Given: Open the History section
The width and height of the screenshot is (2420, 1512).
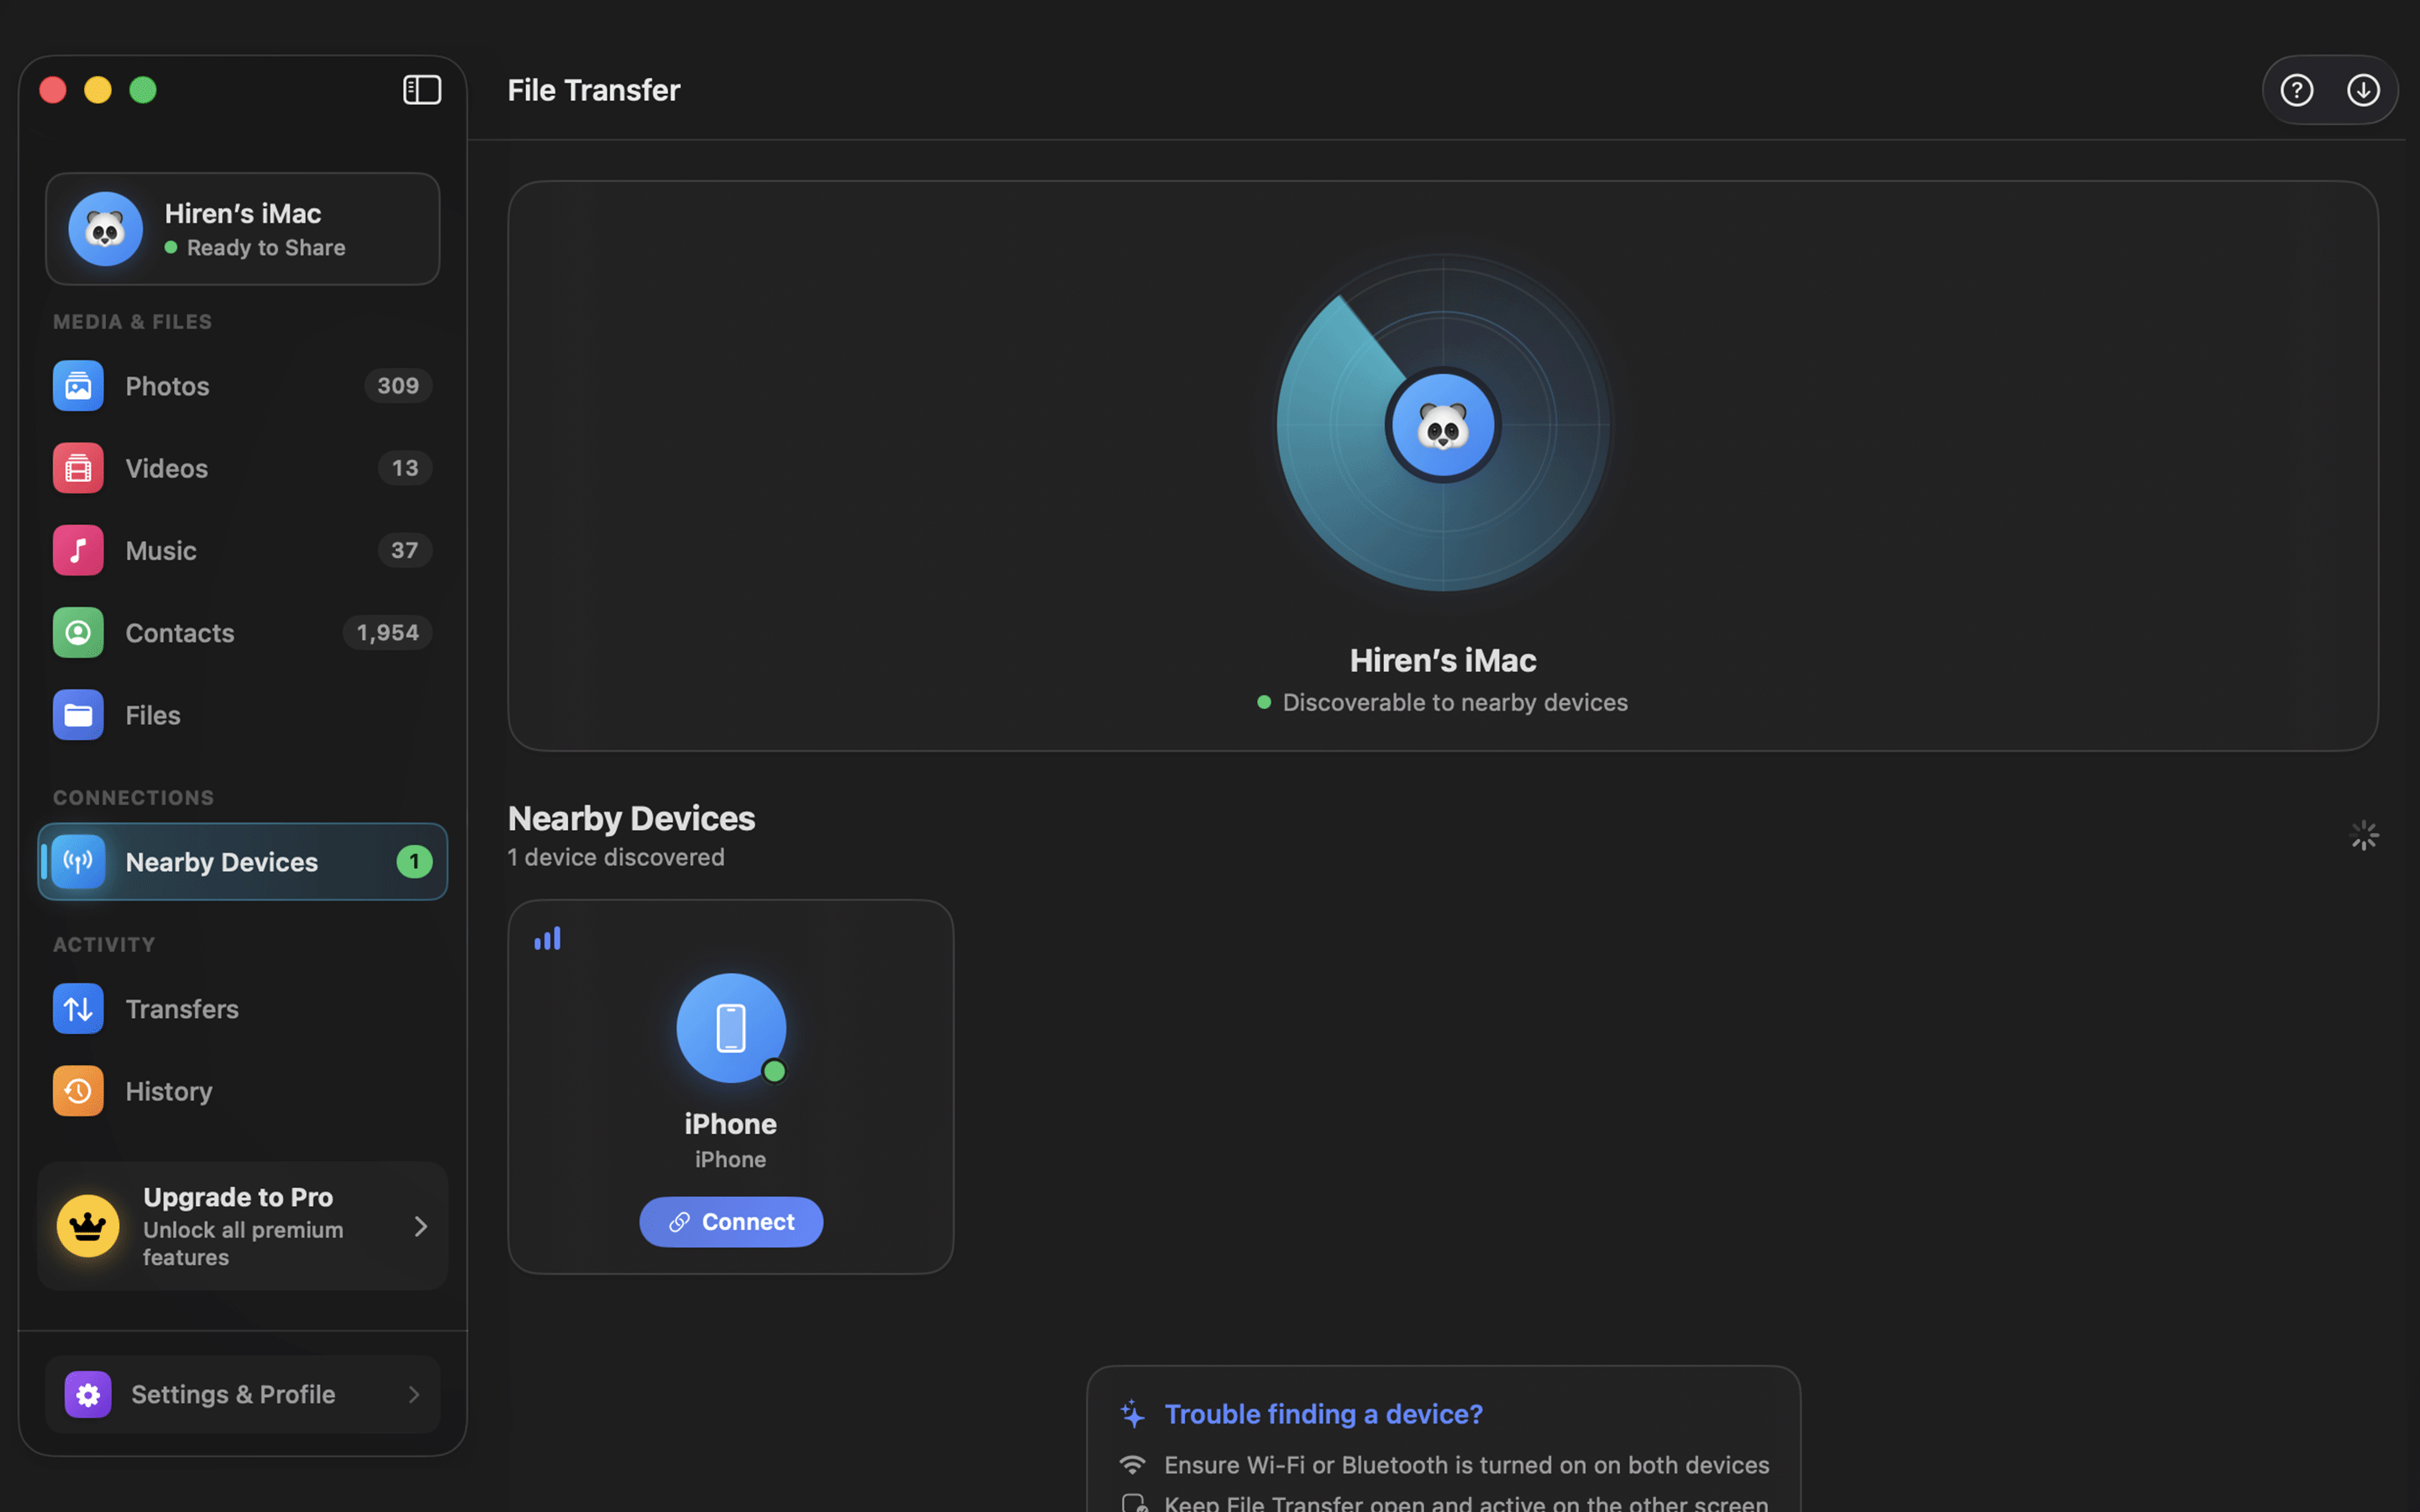Looking at the screenshot, I should pos(243,1091).
